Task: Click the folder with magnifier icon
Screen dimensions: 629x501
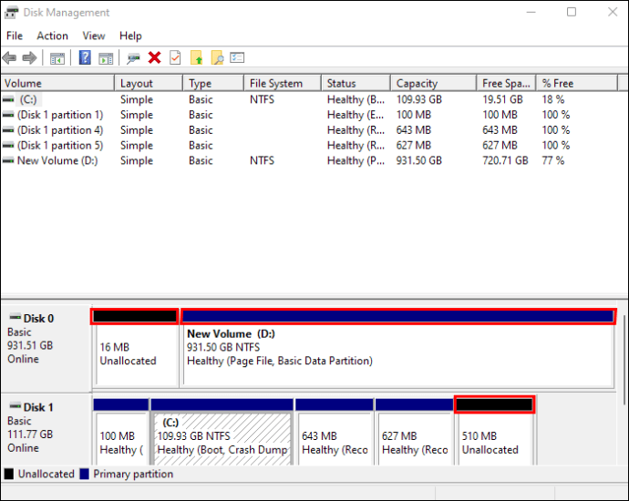Action: [217, 57]
